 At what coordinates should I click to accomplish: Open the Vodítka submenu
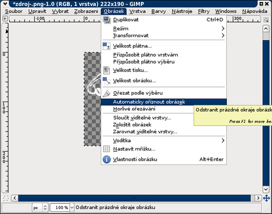[164, 141]
